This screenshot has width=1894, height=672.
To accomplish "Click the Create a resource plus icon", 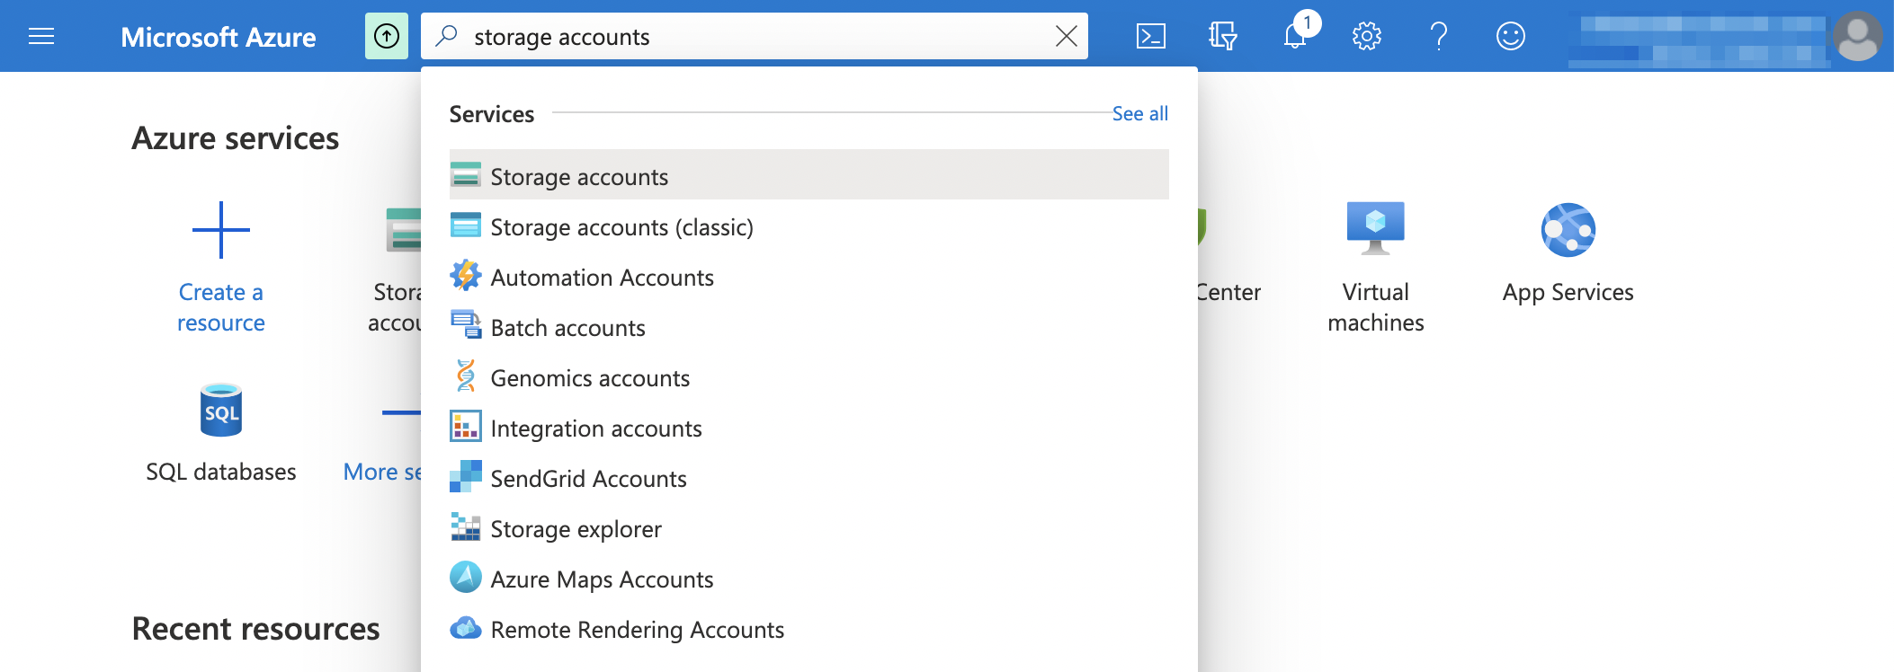I will pos(221,230).
